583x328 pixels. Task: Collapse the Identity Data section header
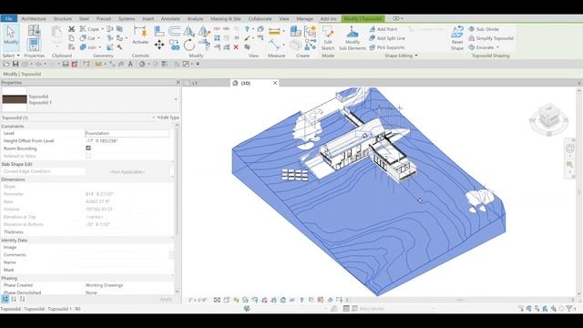(87, 241)
